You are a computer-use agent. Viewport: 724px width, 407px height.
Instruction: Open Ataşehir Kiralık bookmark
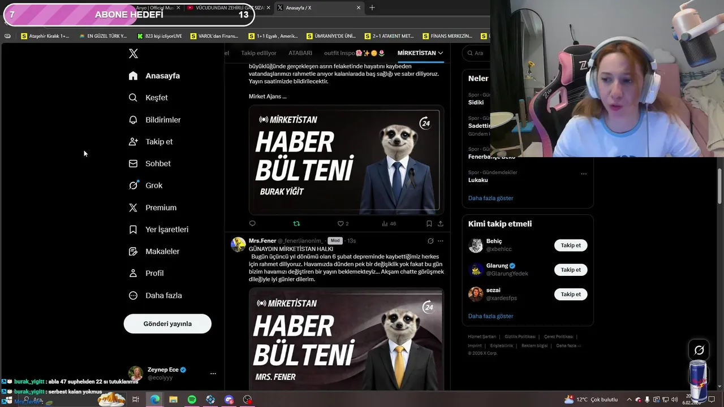click(45, 36)
